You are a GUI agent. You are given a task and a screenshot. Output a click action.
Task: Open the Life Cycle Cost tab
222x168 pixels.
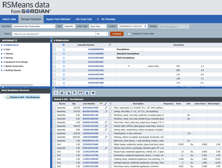coord(83,19)
